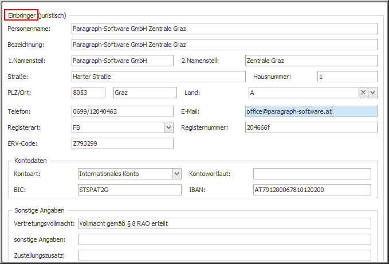Image resolution: width=389 pixels, height=264 pixels.
Task: Click the Registernummer: label
Action: [x=205, y=127]
